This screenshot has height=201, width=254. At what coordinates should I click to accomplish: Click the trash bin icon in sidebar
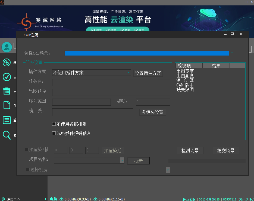click(x=7, y=91)
